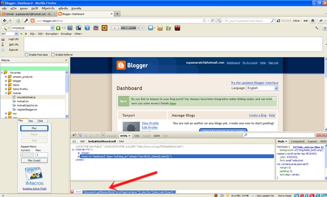Click the View Profile link

[150, 123]
